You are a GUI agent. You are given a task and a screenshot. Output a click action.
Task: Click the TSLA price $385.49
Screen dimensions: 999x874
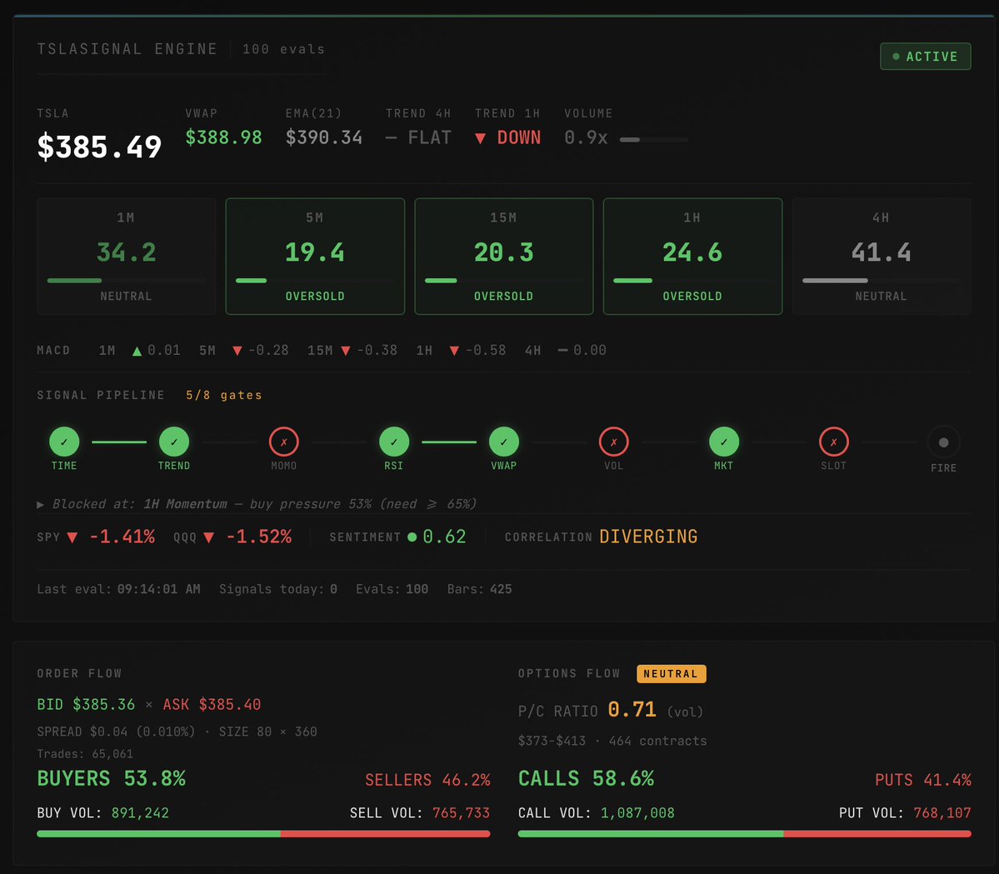pyautogui.click(x=99, y=147)
